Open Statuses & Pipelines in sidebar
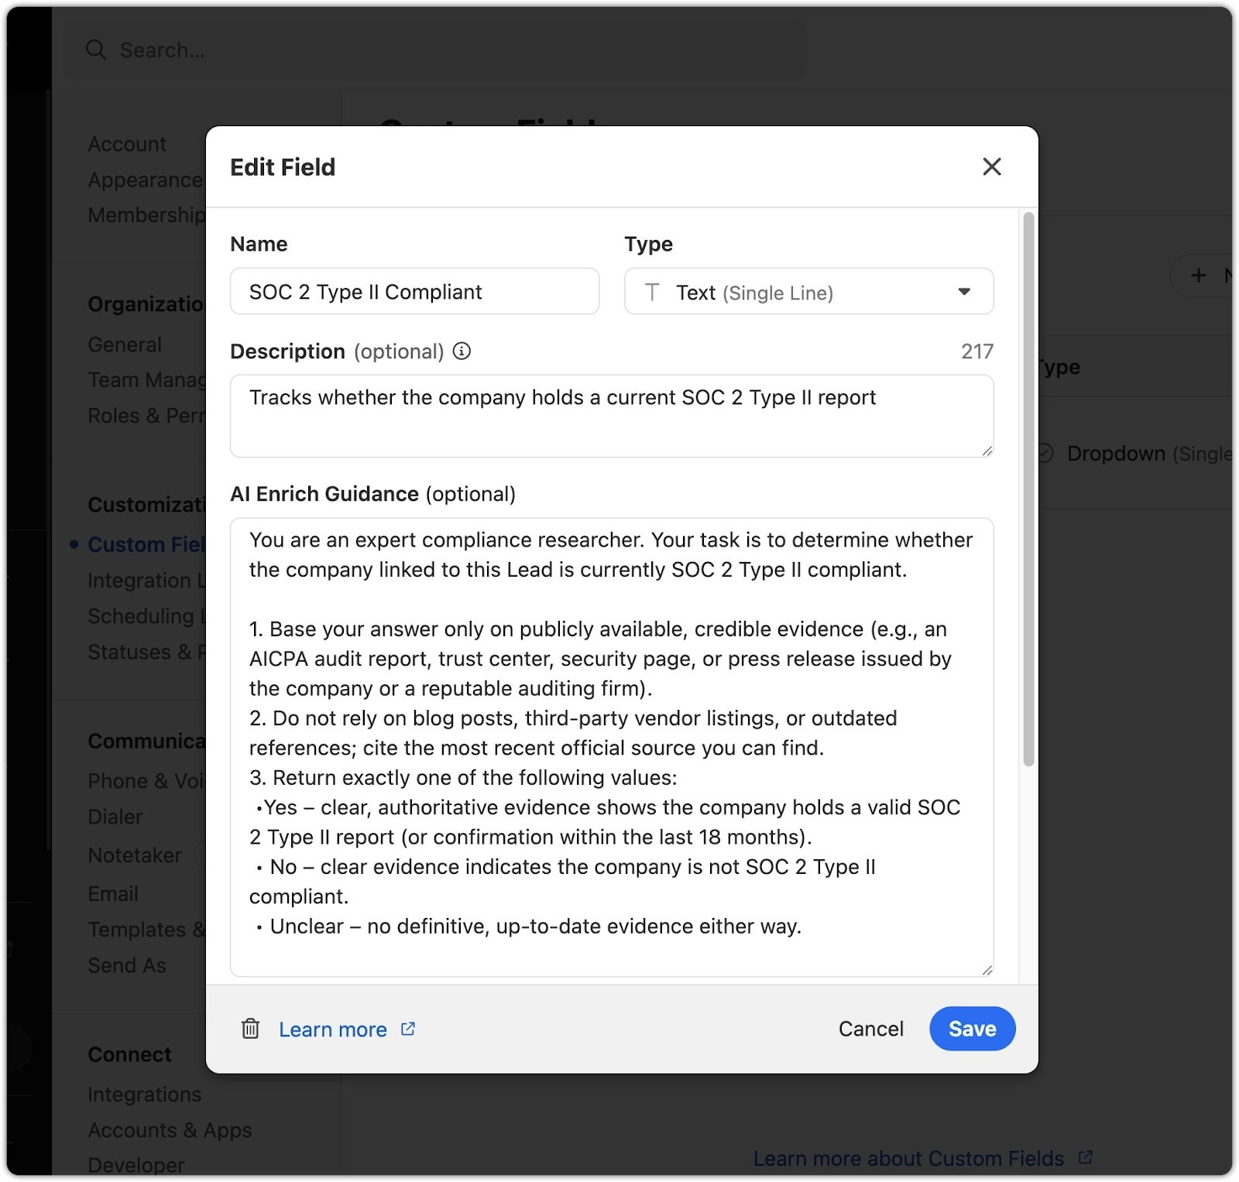This screenshot has width=1239, height=1182. point(146,652)
